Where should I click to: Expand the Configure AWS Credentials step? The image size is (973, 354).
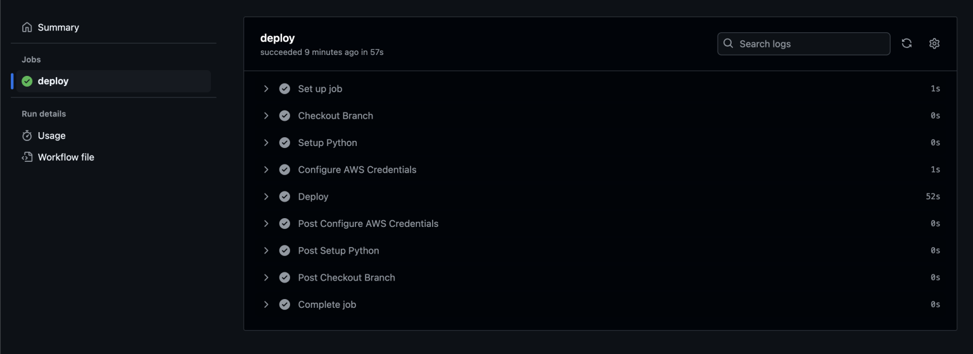(x=266, y=169)
